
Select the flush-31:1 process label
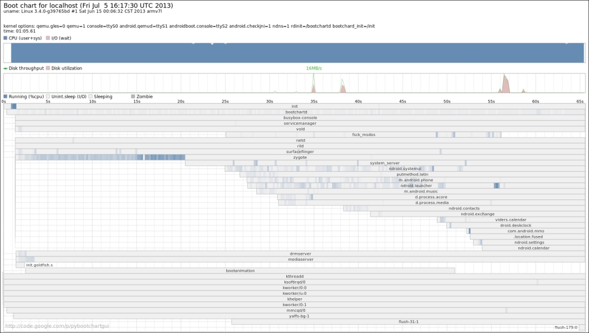pos(408,322)
